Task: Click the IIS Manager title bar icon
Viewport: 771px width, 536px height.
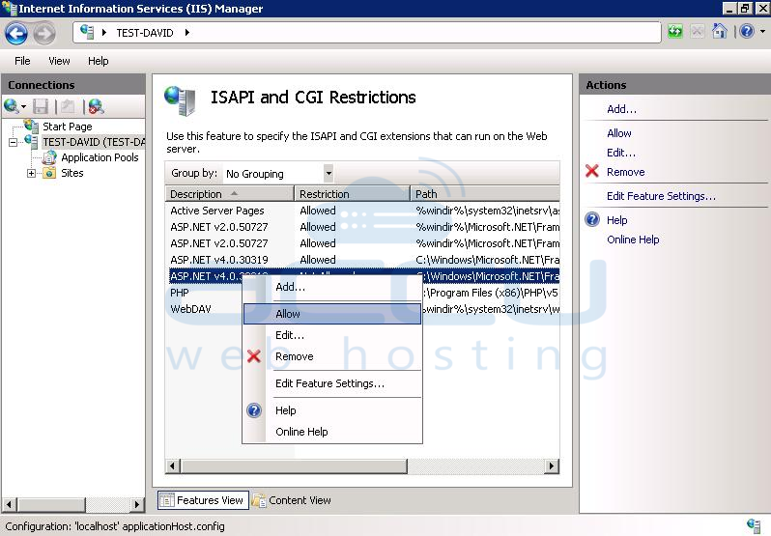Action: coord(9,8)
